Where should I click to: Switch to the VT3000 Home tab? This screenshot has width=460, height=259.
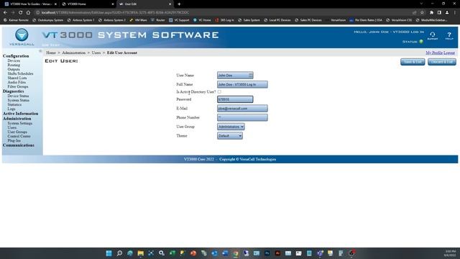click(x=88, y=4)
